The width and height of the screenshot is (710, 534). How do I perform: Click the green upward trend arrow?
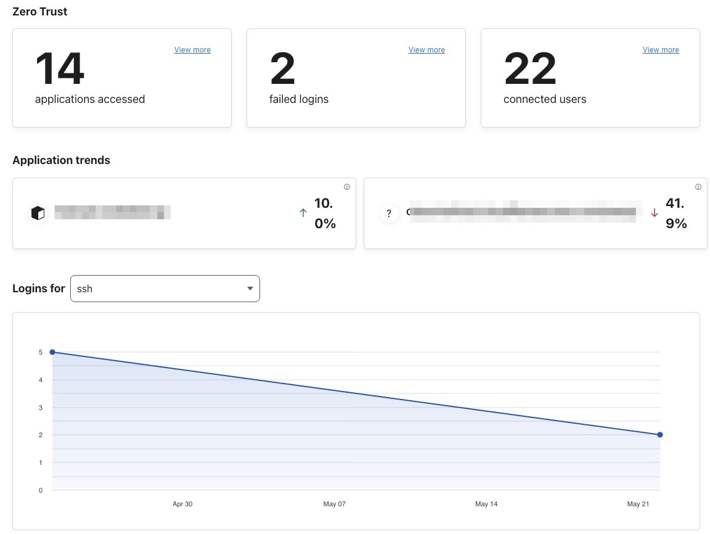click(x=303, y=213)
